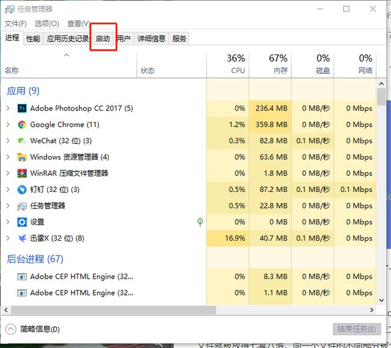391x348 pixels.
Task: Maximize the 任务管理器 window
Action: pos(346,9)
